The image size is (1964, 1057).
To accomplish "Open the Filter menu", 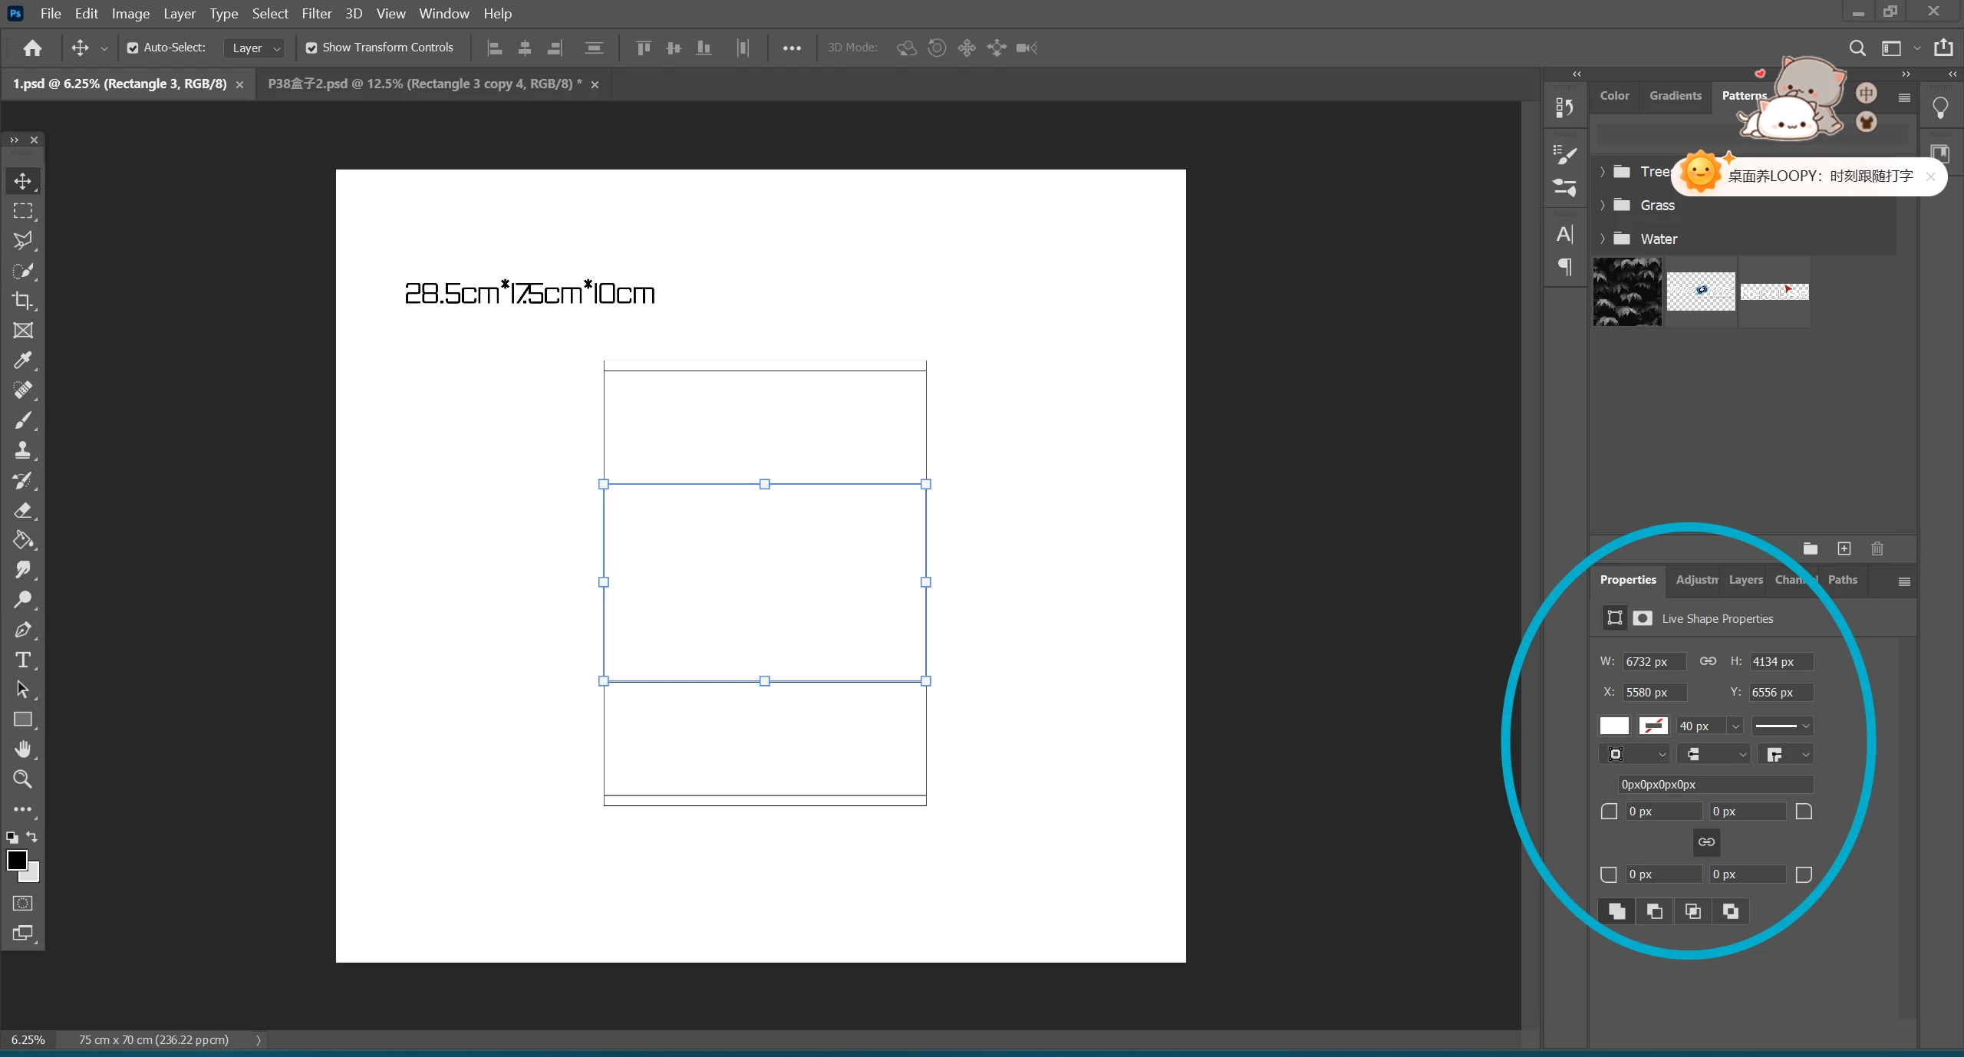I will click(316, 14).
